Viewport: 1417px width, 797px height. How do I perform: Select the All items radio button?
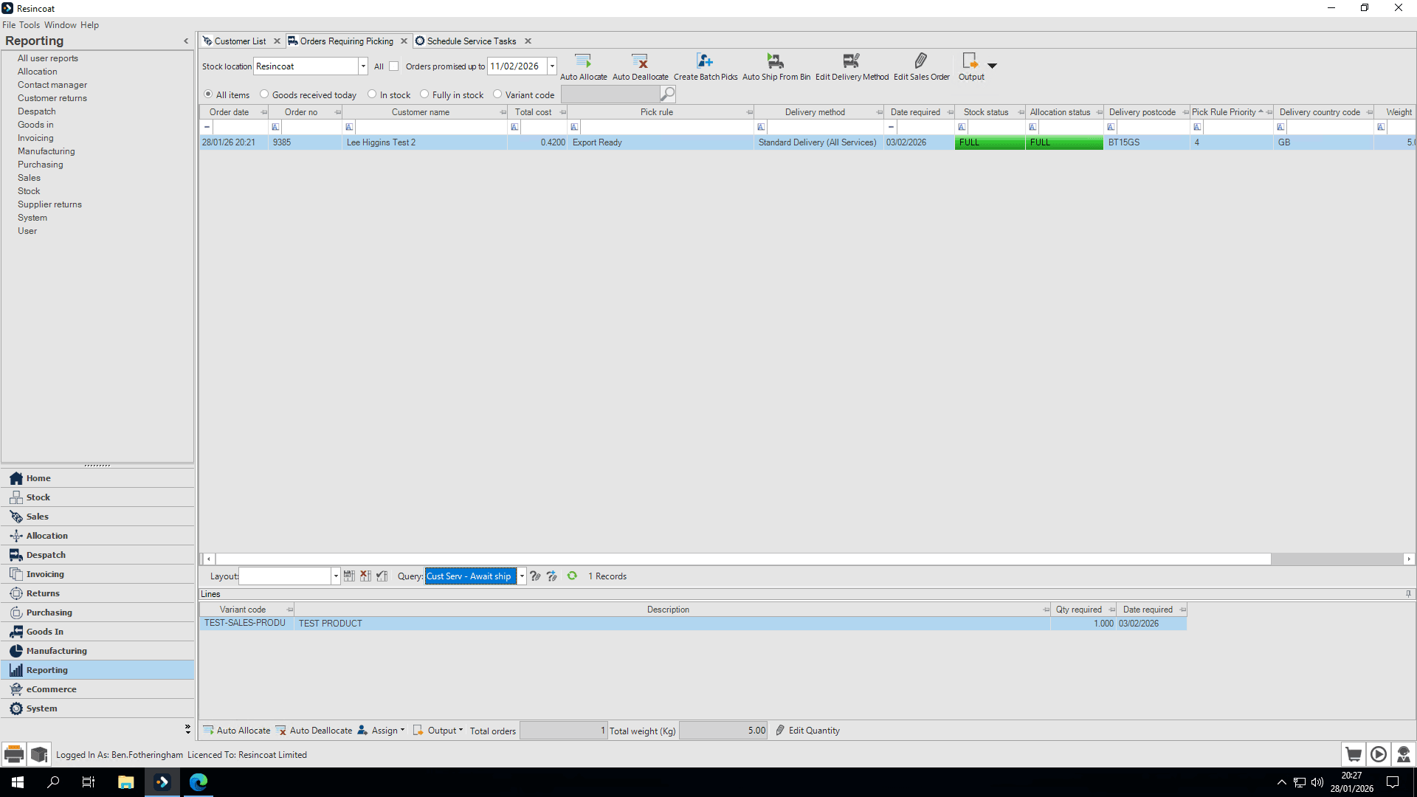(208, 94)
